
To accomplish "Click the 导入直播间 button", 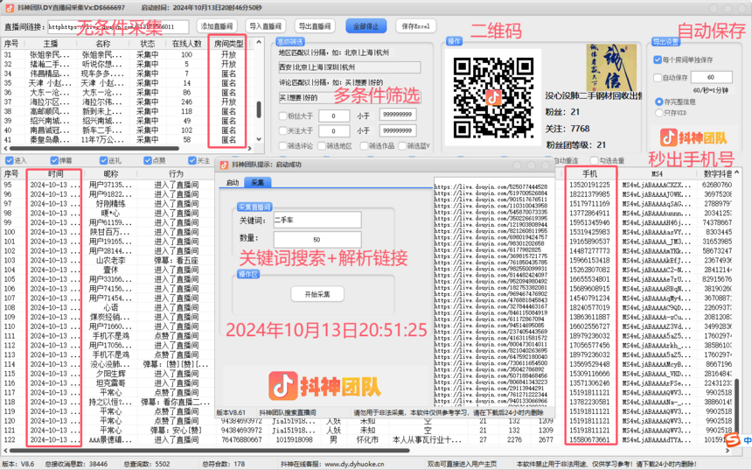I will [266, 26].
